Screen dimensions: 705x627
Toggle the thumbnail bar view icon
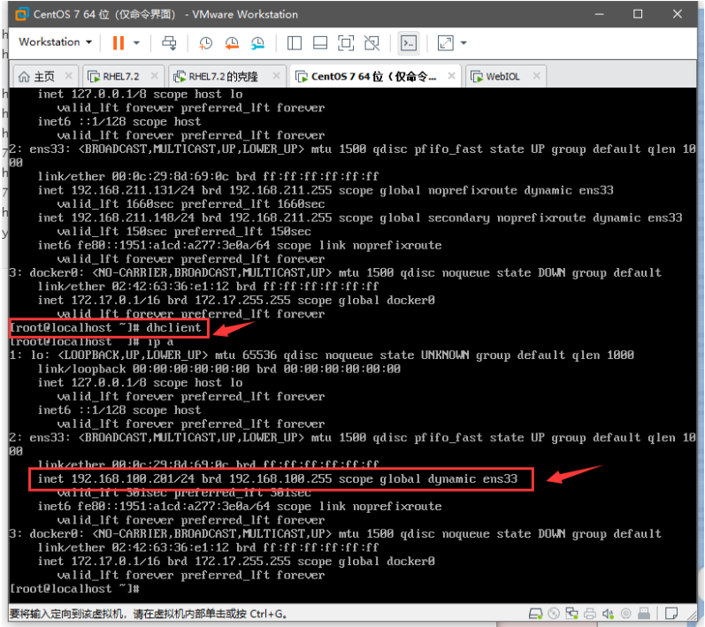(320, 43)
